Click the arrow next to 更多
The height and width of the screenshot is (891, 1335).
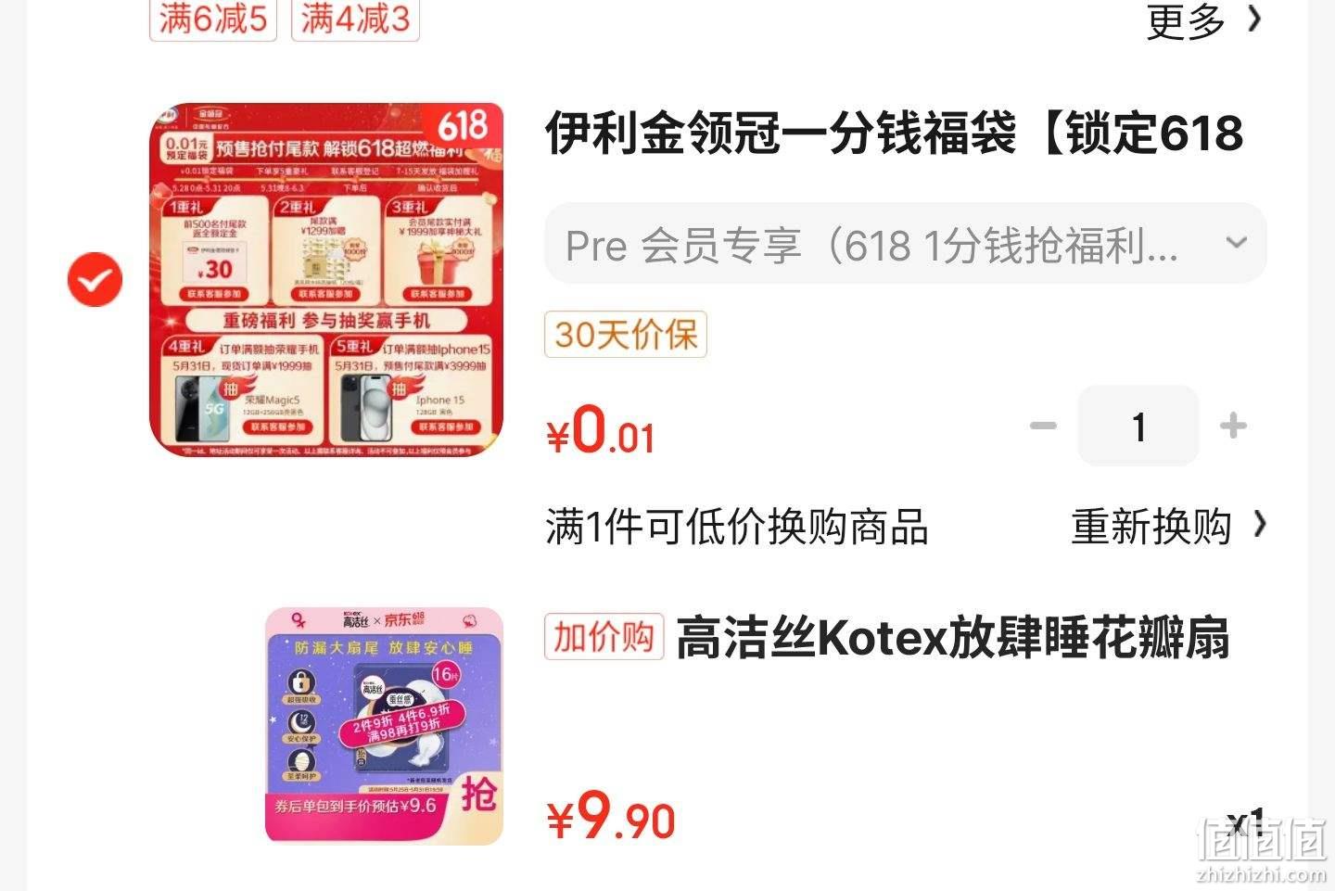click(x=1254, y=18)
